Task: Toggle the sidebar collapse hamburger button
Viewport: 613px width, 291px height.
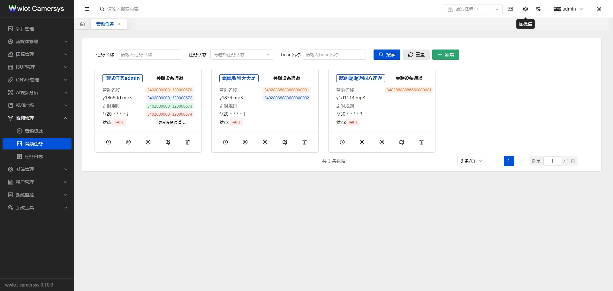Action: (x=87, y=9)
